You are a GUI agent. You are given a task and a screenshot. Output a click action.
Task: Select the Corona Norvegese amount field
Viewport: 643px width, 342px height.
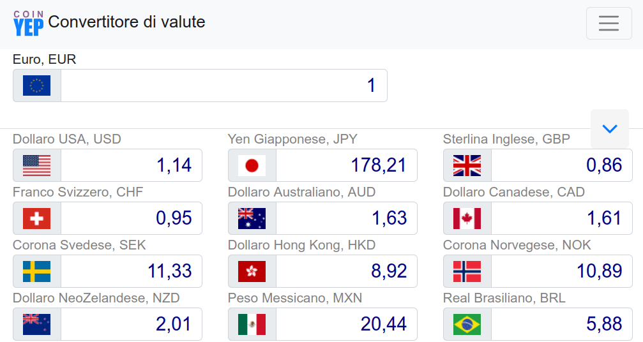pos(562,271)
